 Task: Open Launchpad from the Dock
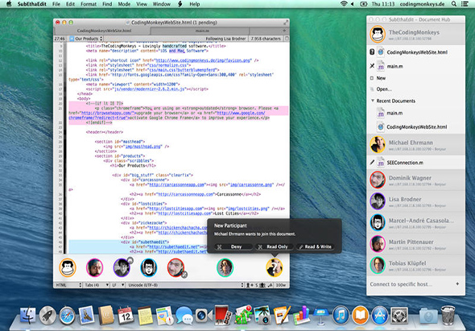47,315
